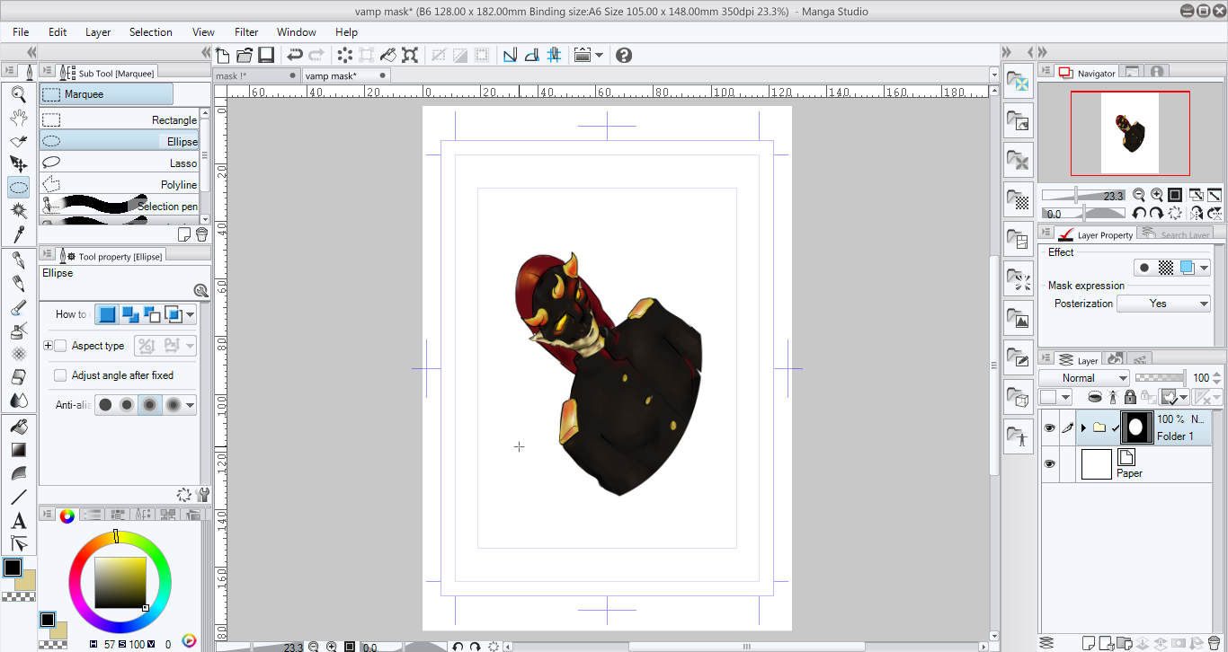Open the Window menu
This screenshot has width=1228, height=652.
tap(296, 31)
